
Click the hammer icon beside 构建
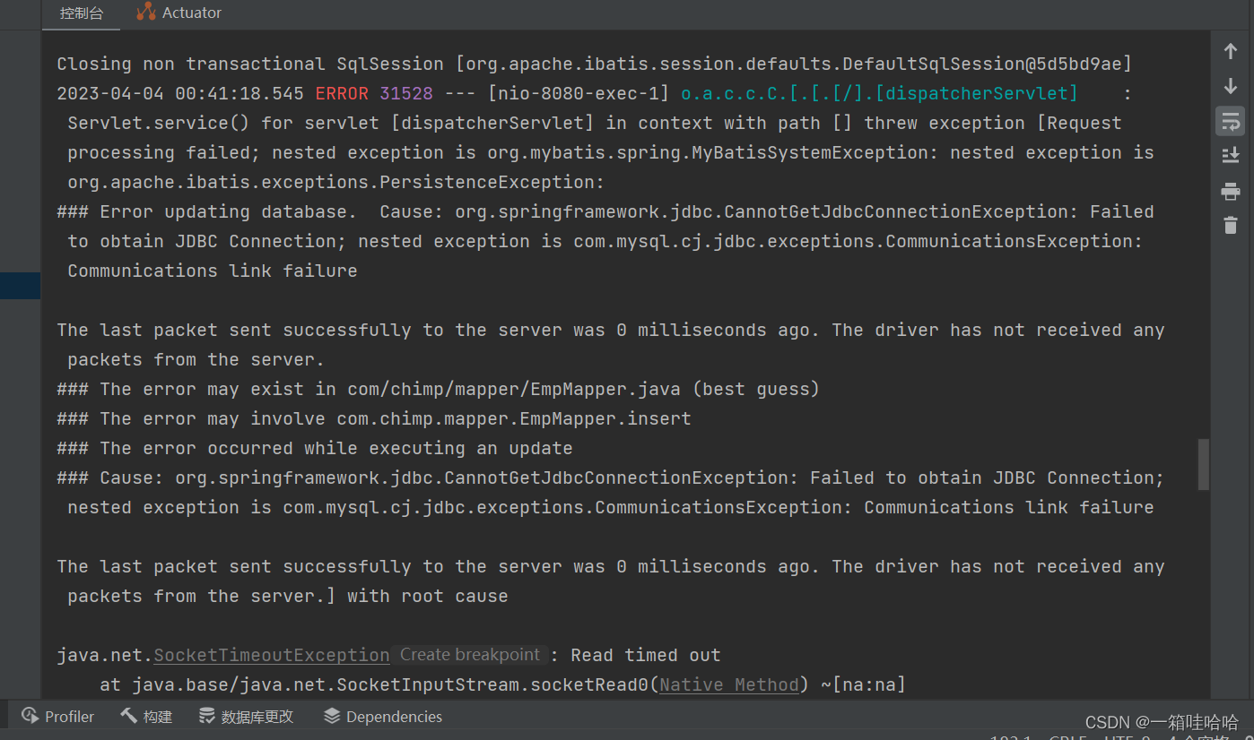click(x=128, y=716)
